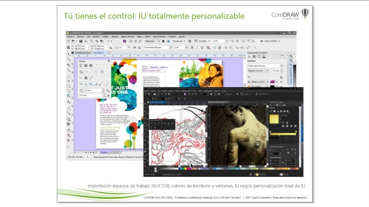Open the Times New Roman font dropdown on the property bar
Image resolution: width=369 pixels, height=207 pixels.
(x=171, y=47)
